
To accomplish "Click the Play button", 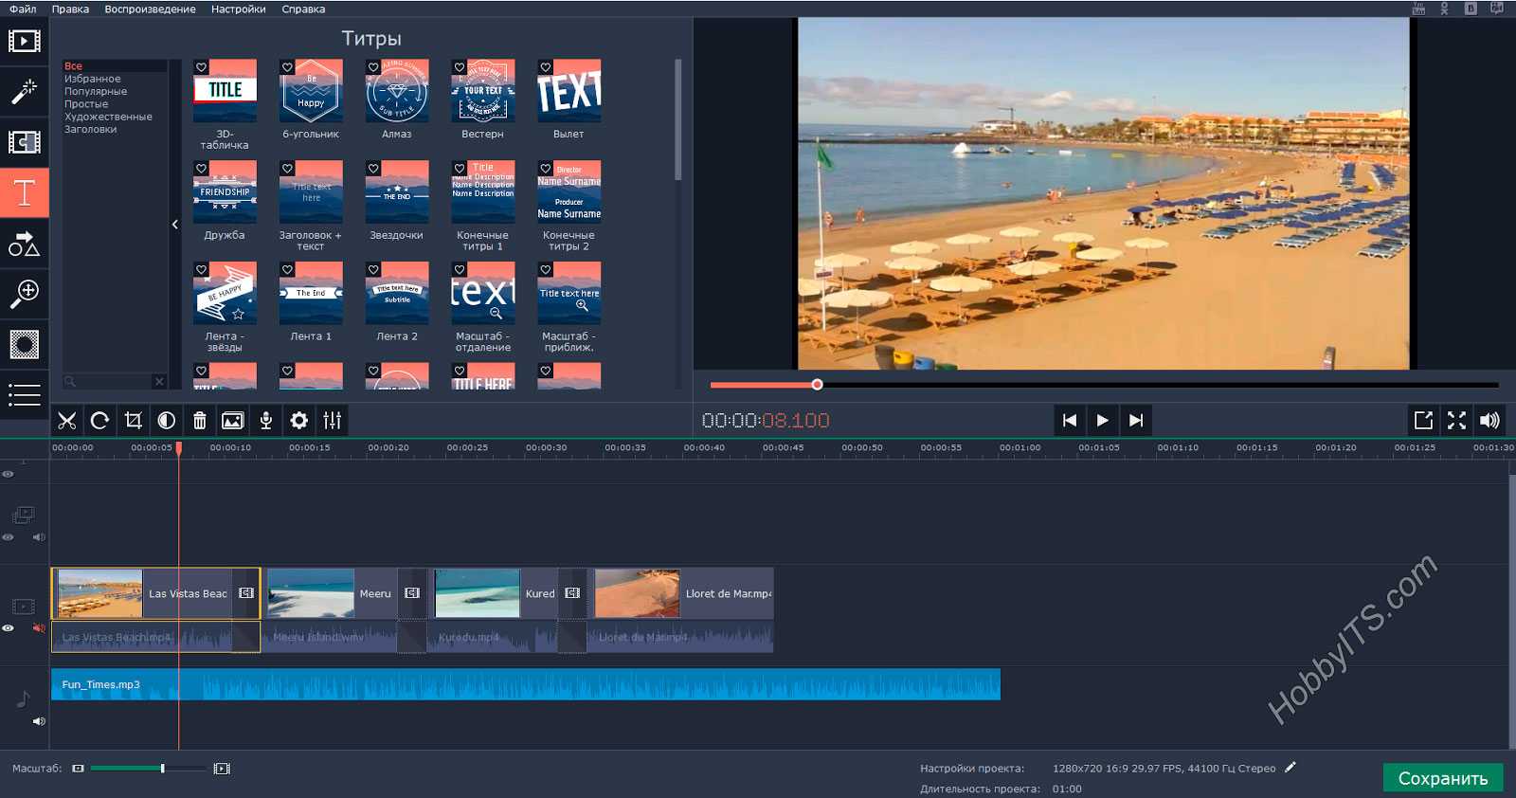I will (1103, 420).
